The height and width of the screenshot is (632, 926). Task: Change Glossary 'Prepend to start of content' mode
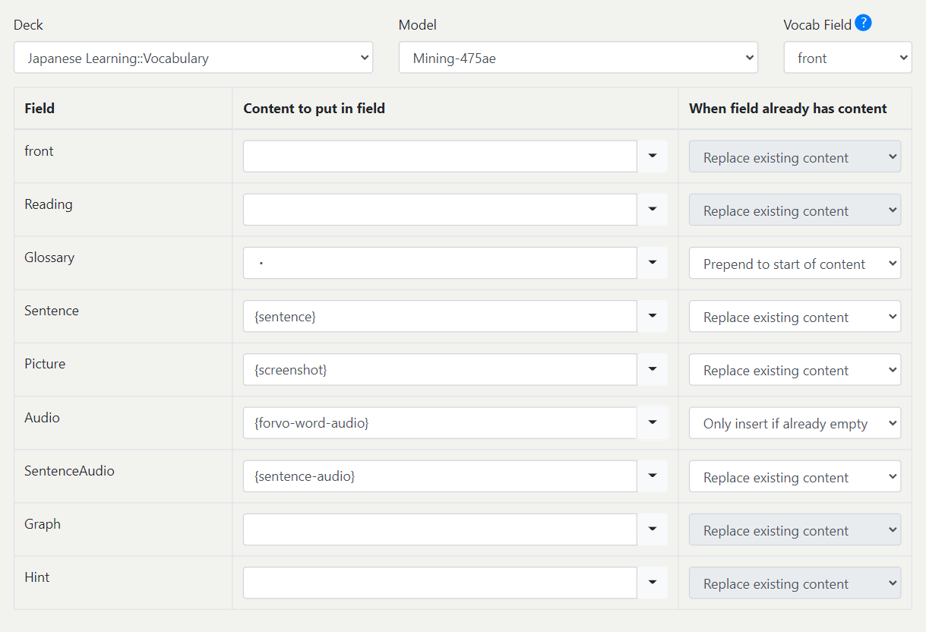[795, 264]
